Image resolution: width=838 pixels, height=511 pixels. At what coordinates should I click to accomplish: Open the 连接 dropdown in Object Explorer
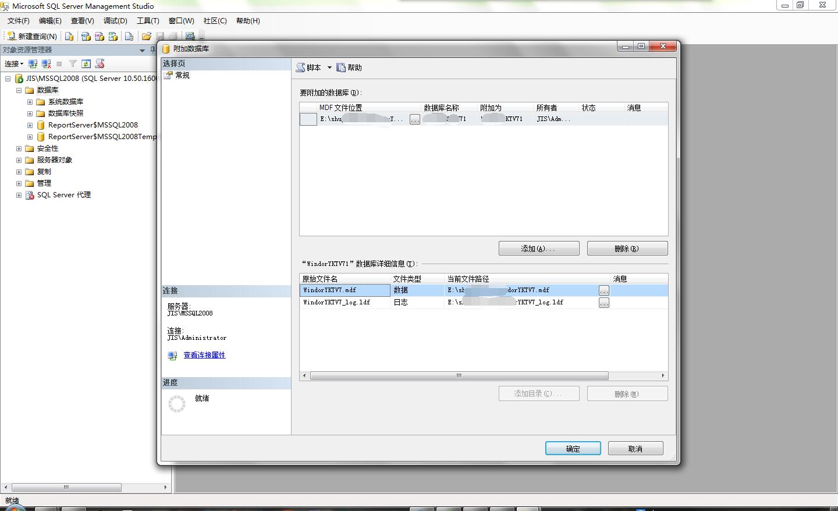(x=14, y=63)
